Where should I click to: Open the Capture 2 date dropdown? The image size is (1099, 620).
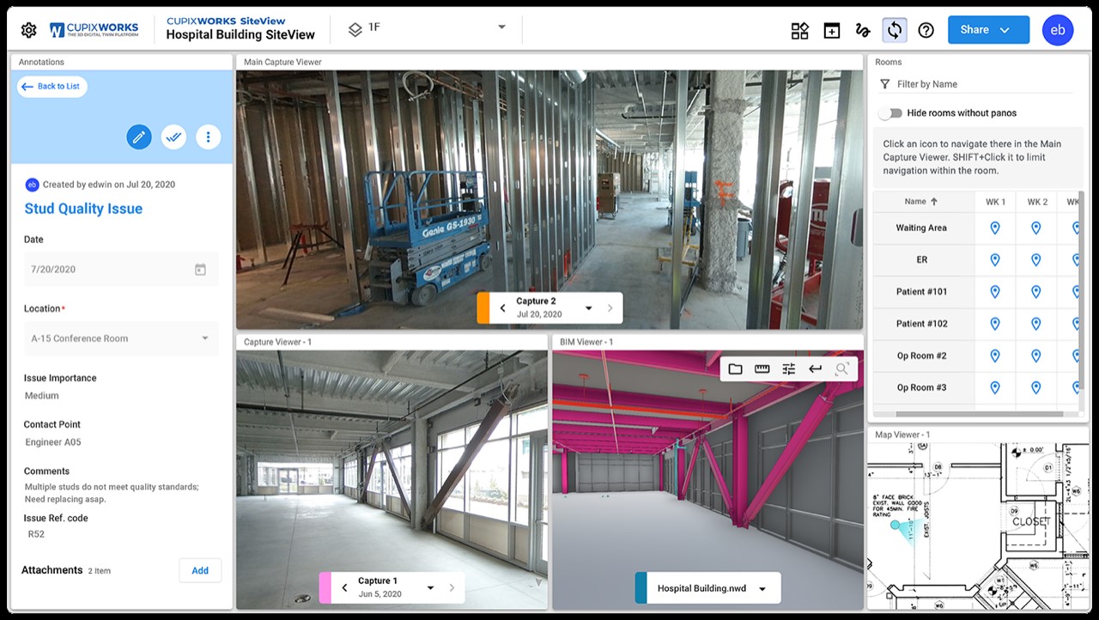point(589,308)
